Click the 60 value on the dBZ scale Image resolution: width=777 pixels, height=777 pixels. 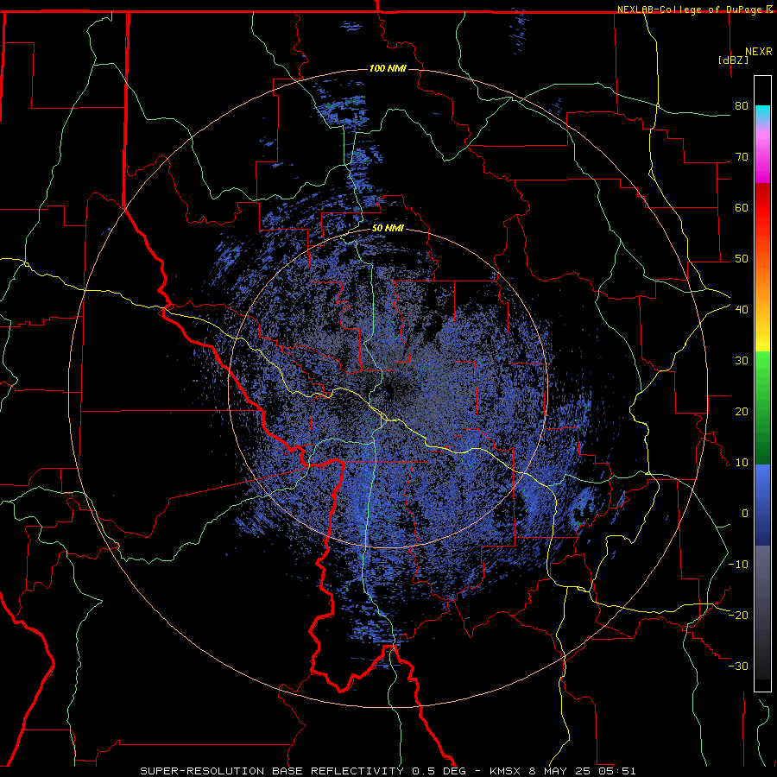[x=742, y=207]
